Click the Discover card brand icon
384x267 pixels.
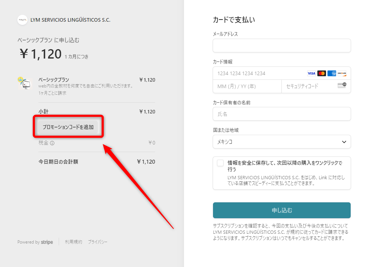(342, 73)
